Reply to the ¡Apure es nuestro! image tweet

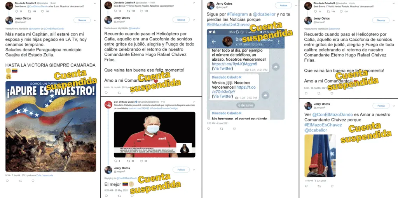point(7,181)
